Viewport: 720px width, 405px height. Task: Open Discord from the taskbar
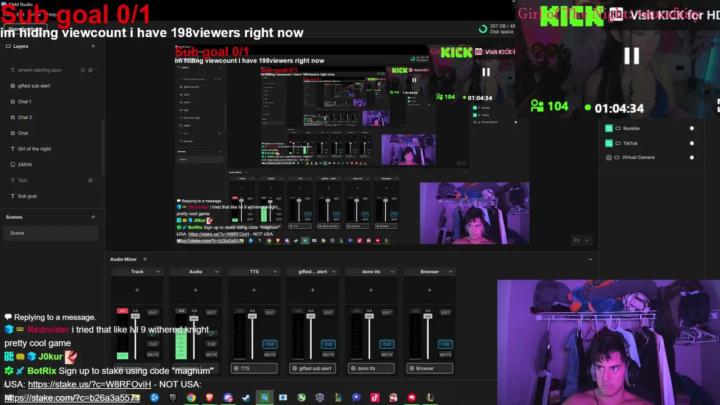(x=228, y=398)
